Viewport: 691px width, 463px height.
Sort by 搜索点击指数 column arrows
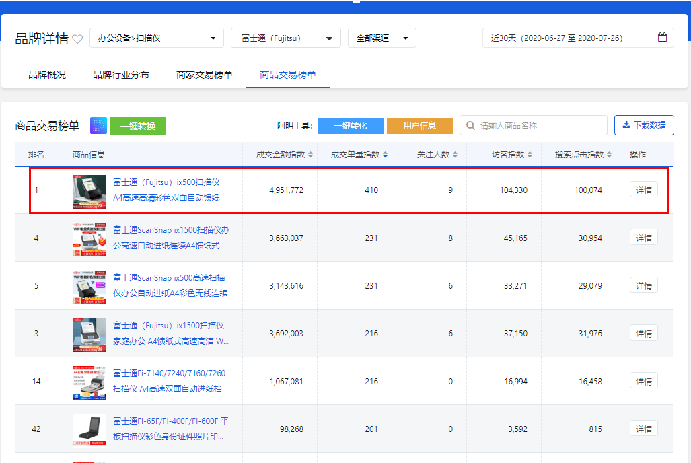[609, 155]
